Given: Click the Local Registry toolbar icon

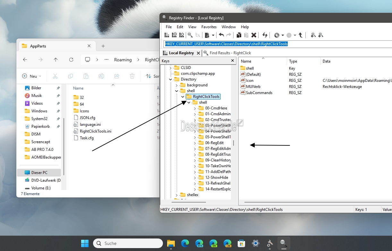Looking at the screenshot, I should tap(167, 35).
